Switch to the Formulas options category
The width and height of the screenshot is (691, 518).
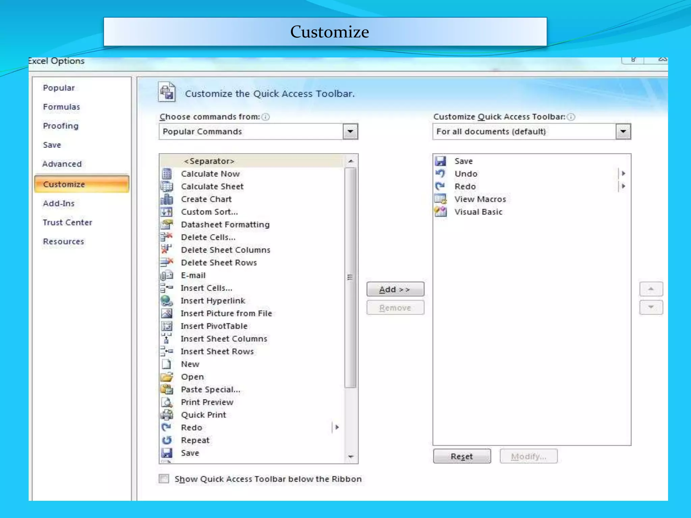pos(61,107)
